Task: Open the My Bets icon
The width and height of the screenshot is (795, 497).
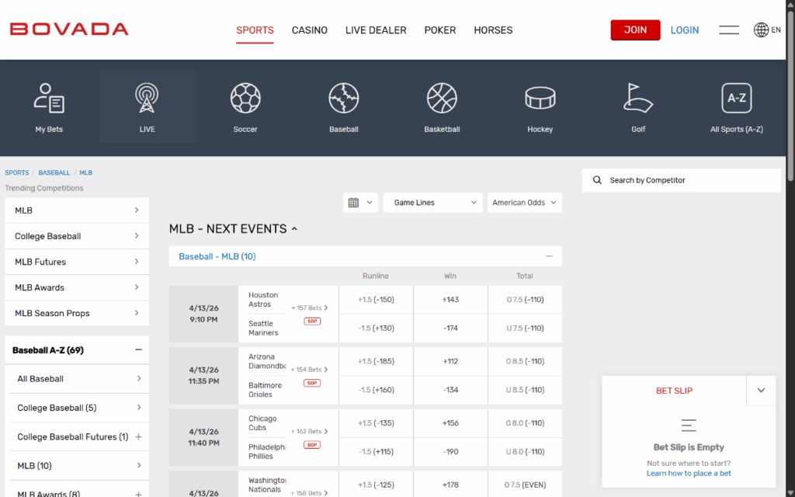Action: coord(49,99)
